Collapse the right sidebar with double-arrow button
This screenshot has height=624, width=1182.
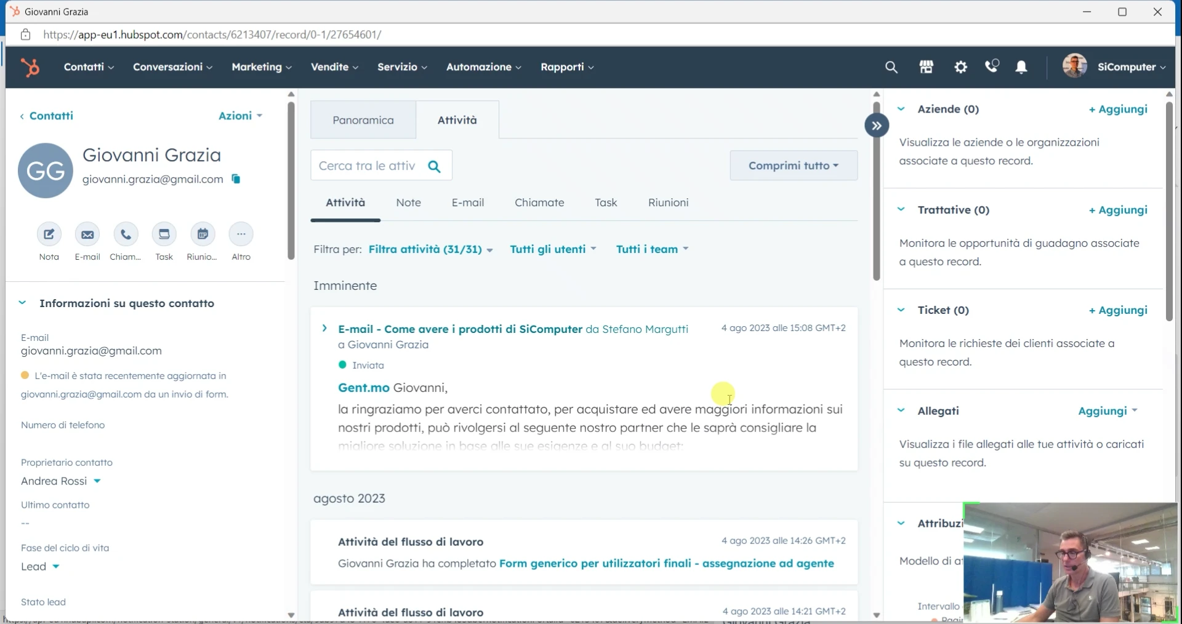tap(876, 126)
